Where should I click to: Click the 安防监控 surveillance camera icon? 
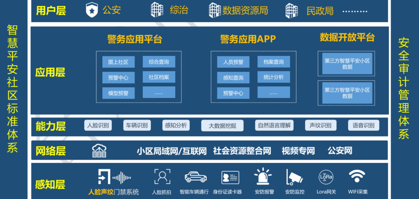pyautogui.click(x=294, y=177)
